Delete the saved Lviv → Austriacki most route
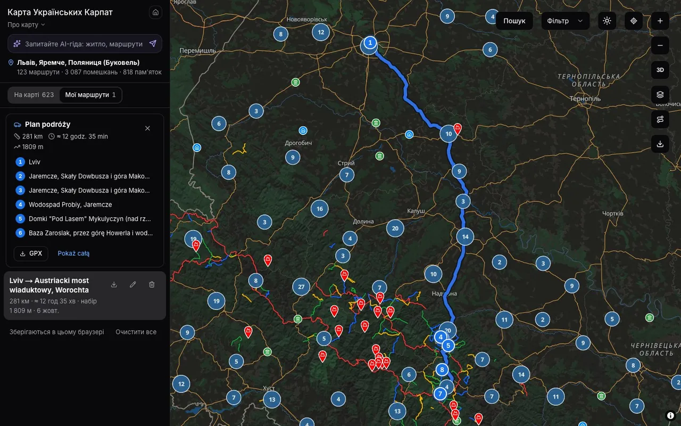Image resolution: width=681 pixels, height=426 pixels. (152, 285)
